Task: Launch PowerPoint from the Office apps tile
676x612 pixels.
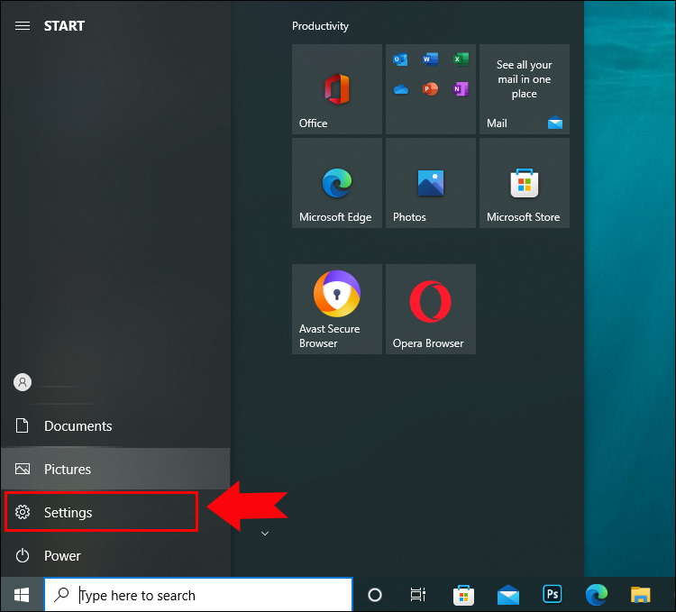Action: point(430,89)
